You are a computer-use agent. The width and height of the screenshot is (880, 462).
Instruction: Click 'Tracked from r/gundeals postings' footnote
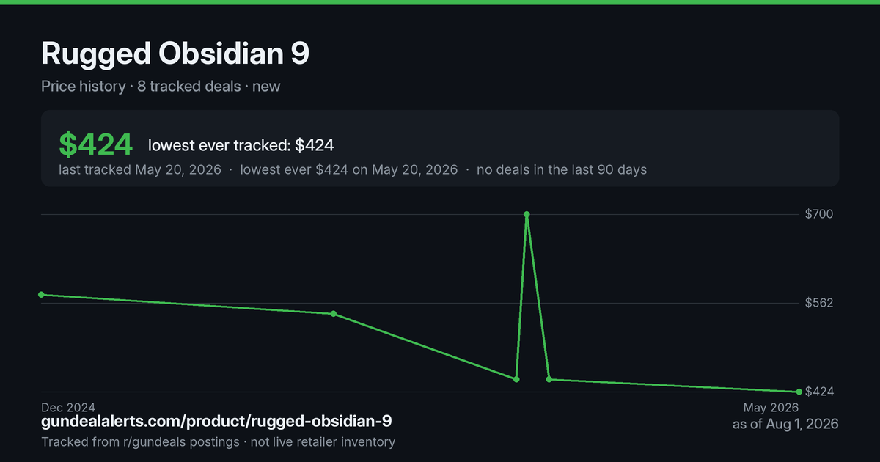tap(140, 441)
